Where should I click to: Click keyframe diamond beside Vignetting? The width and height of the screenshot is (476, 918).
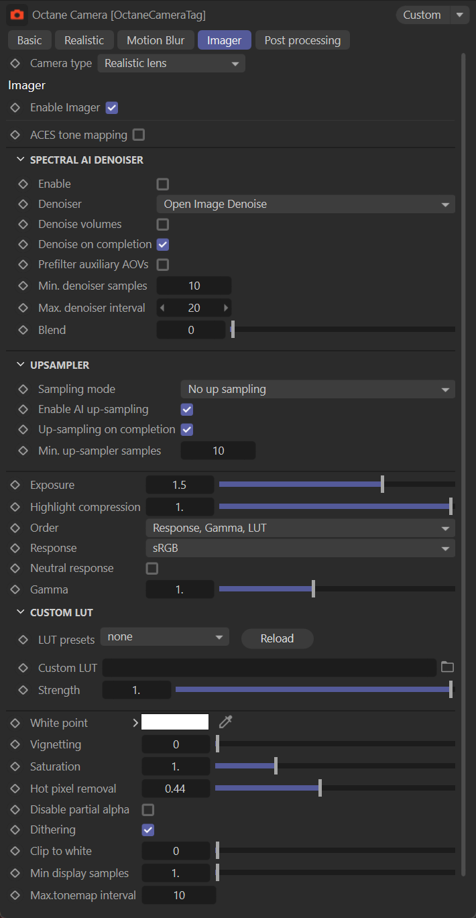point(15,744)
